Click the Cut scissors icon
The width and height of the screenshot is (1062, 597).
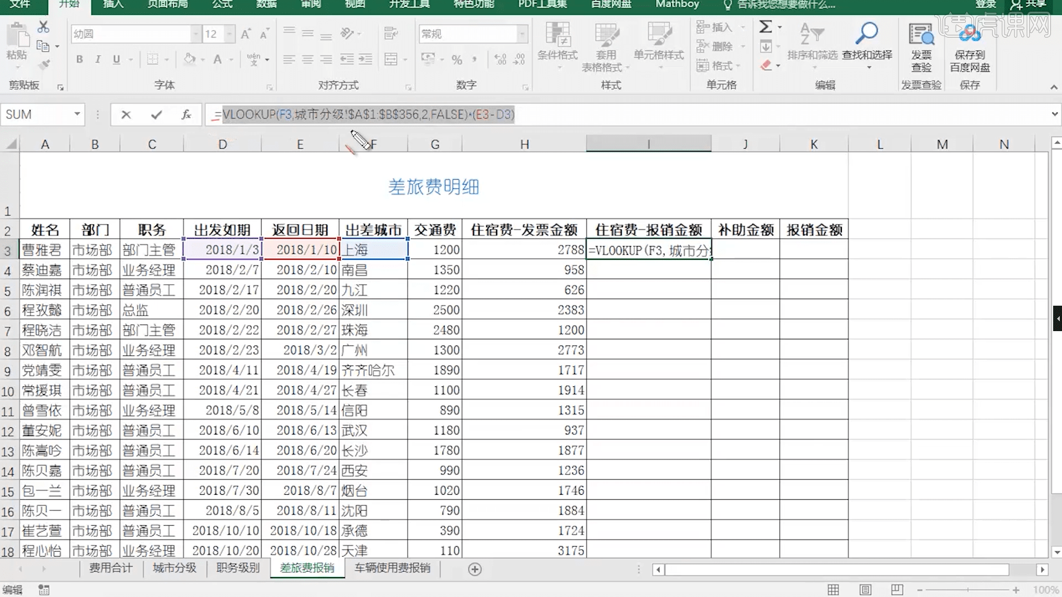coord(43,27)
